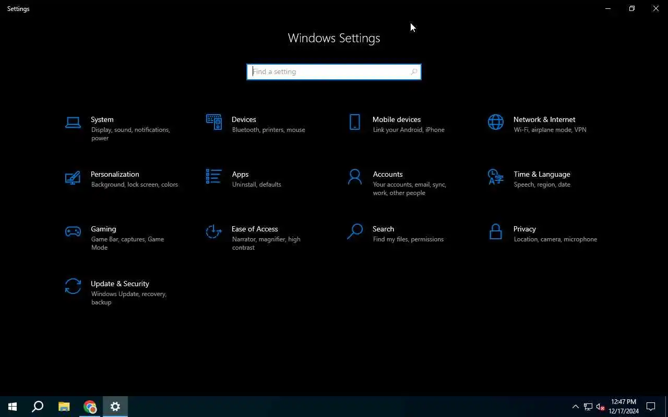Viewport: 668px width, 417px height.
Task: Launch File Explorer from the taskbar
Action: (64, 407)
